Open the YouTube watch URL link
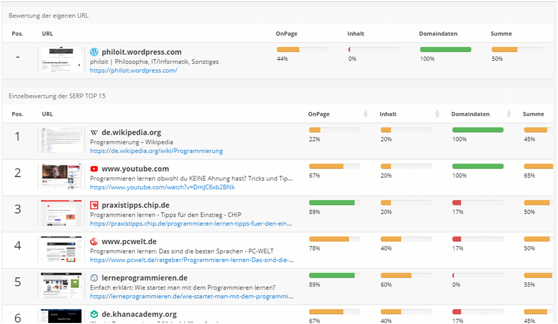 [x=162, y=187]
